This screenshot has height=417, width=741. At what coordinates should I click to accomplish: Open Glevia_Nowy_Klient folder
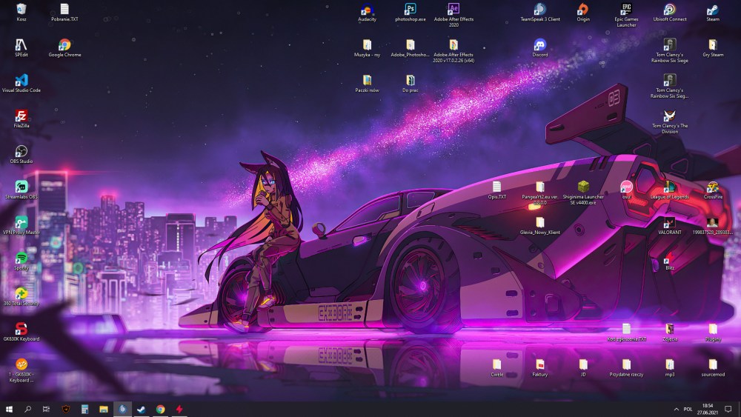540,224
